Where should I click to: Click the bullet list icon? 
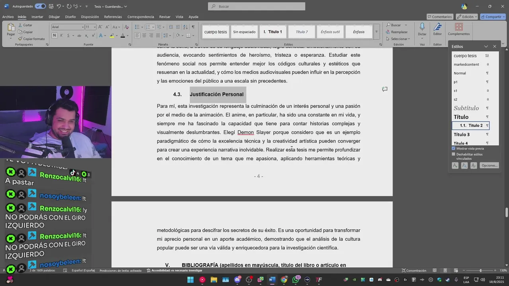click(x=137, y=27)
